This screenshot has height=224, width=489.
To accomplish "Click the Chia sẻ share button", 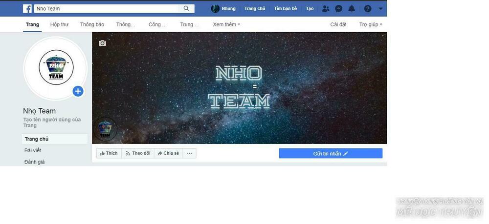I will (168, 153).
